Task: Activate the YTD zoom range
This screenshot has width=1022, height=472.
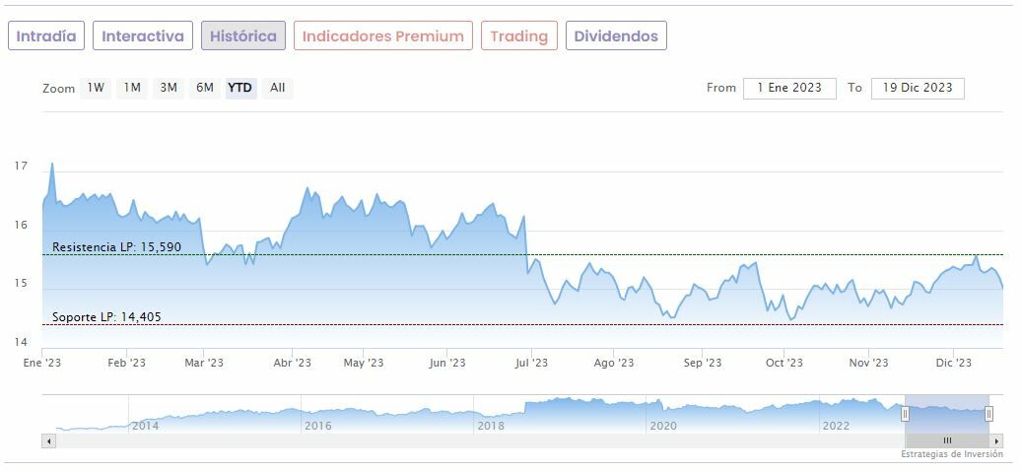Action: (x=240, y=88)
